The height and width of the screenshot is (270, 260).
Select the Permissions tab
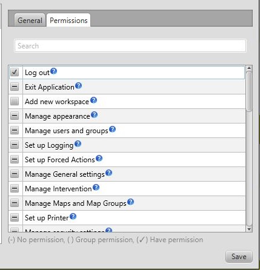pos(68,20)
